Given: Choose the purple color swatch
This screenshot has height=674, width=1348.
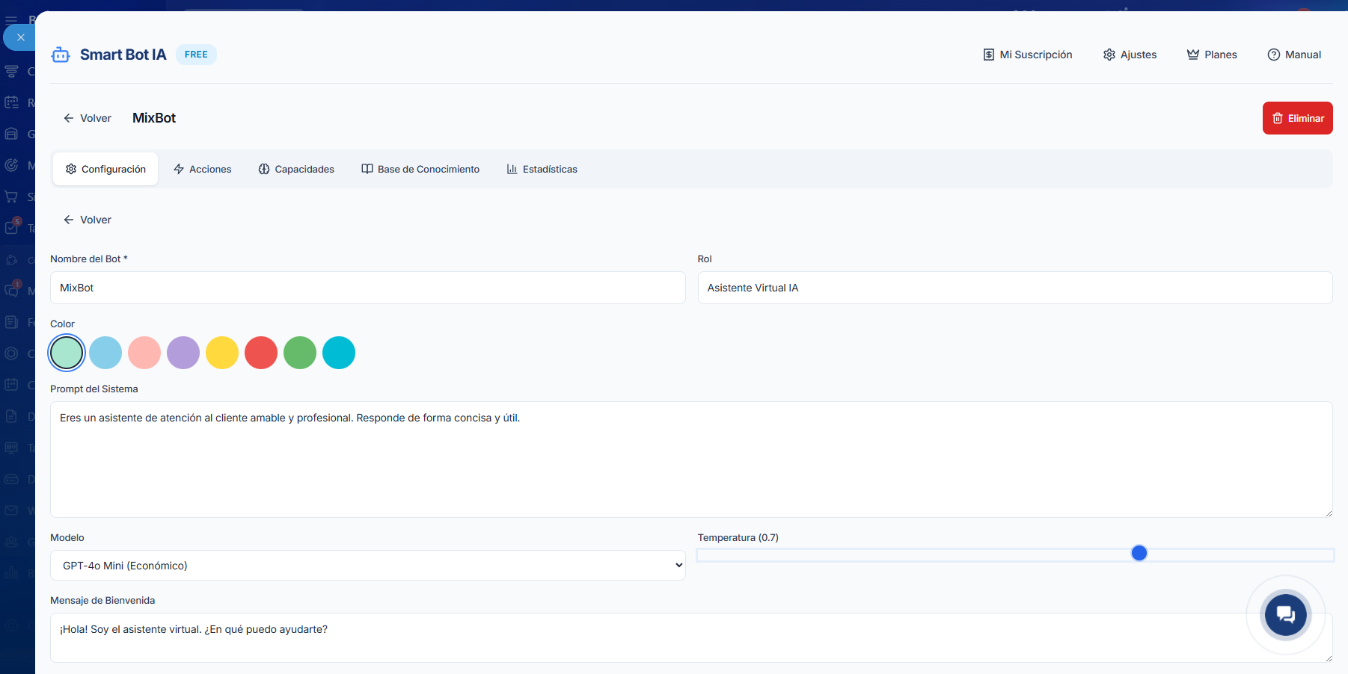Looking at the screenshot, I should [183, 353].
